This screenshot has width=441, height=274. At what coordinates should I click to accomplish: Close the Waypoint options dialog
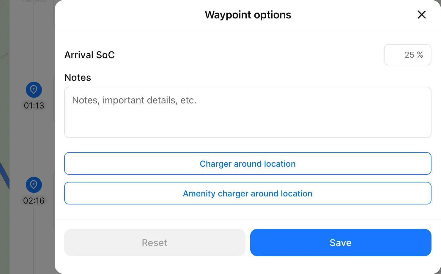point(421,15)
